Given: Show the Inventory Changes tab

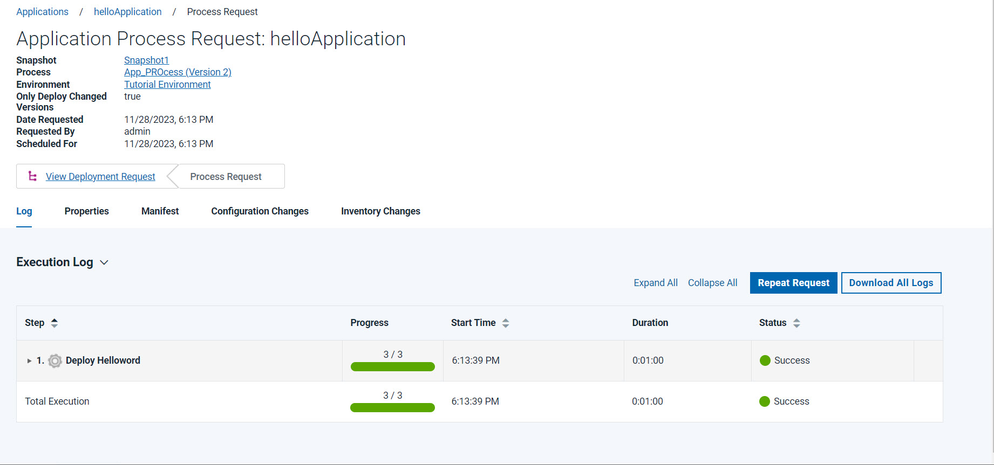Looking at the screenshot, I should (380, 211).
